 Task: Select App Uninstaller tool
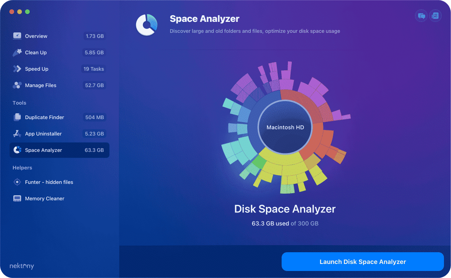59,134
